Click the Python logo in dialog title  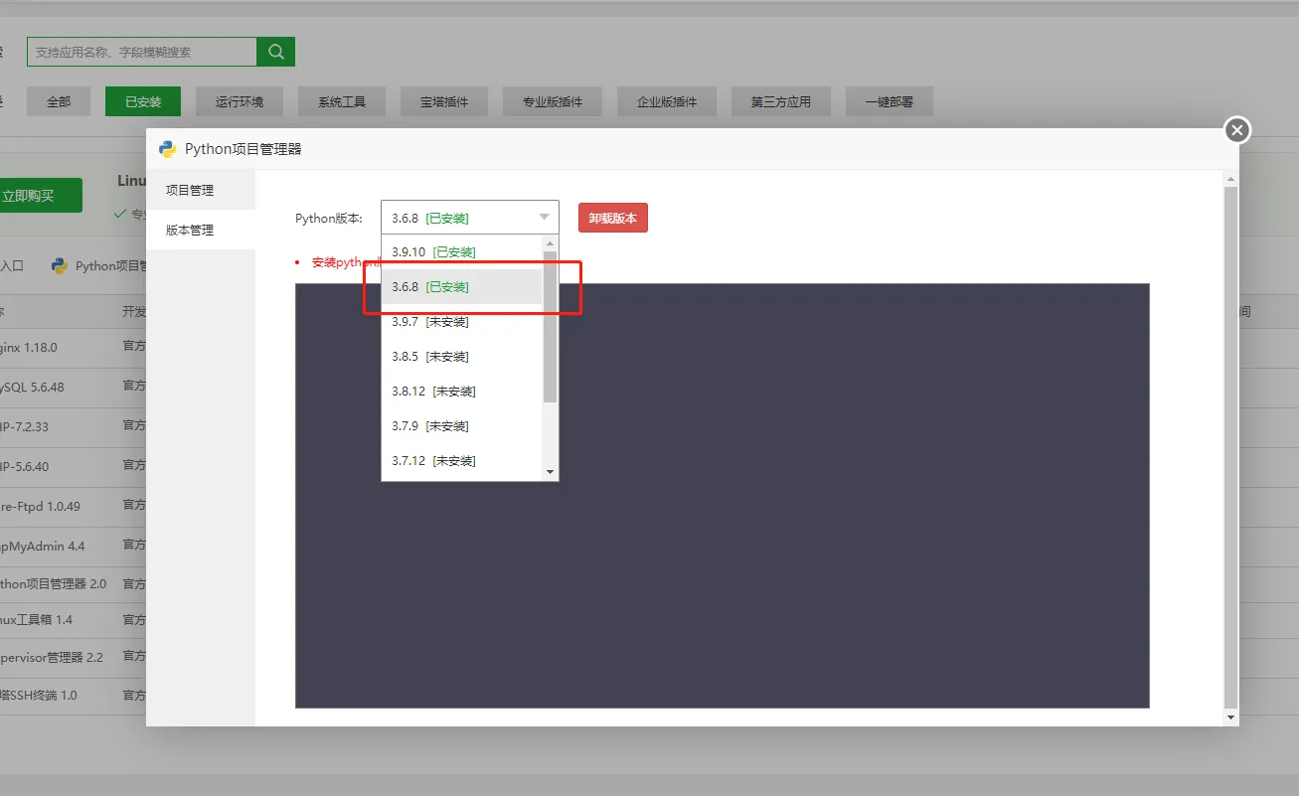tap(168, 149)
